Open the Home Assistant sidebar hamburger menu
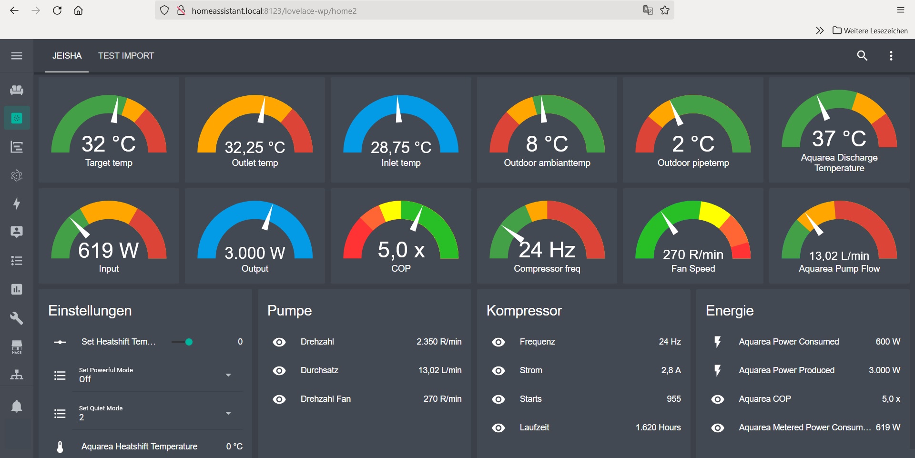Screen dimensions: 915x458 click(x=17, y=56)
